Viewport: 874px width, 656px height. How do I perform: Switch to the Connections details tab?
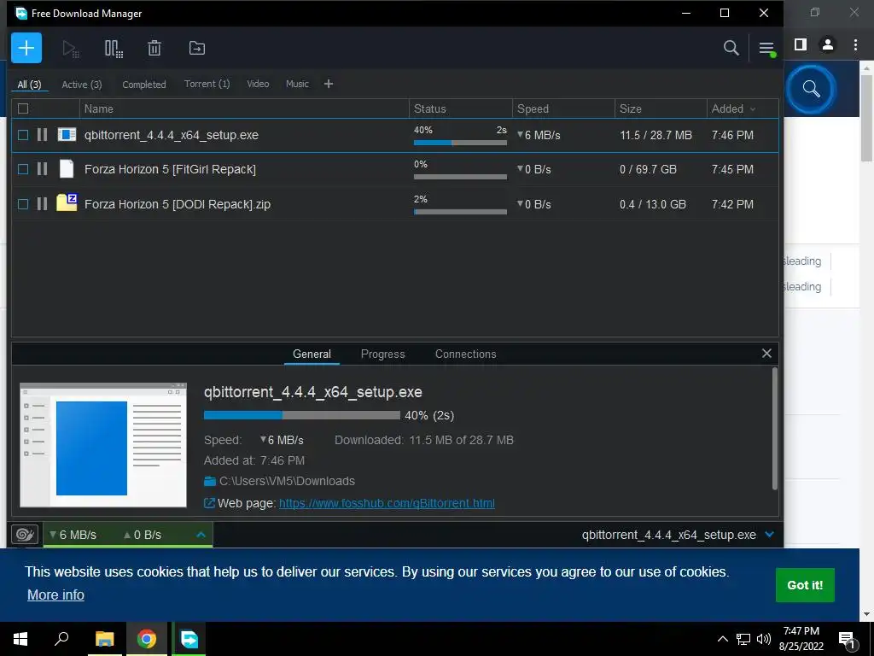[x=465, y=354]
